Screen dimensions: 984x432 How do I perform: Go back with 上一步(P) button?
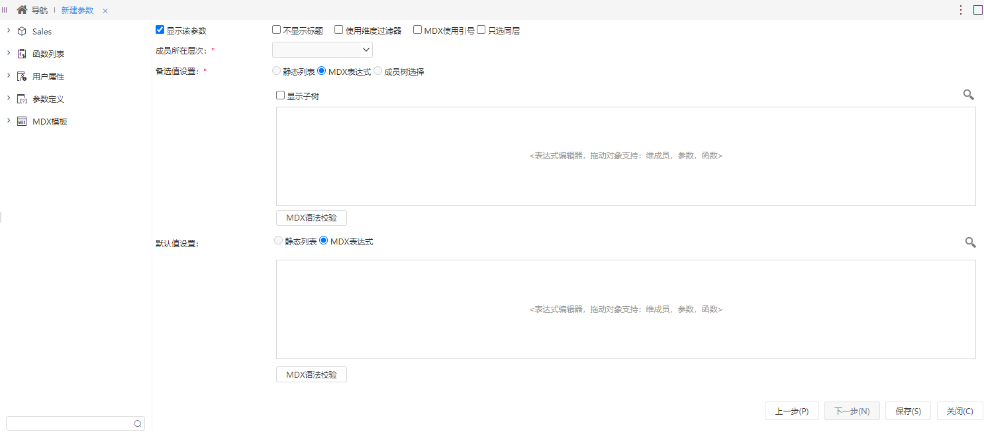(792, 411)
